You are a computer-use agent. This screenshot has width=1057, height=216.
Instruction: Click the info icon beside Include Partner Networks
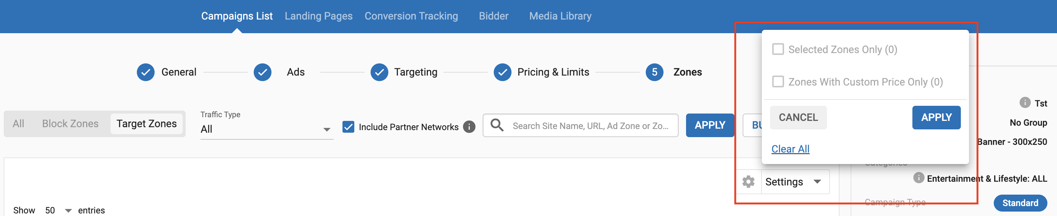(469, 127)
